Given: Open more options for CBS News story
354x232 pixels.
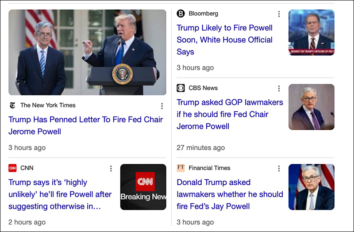Looking at the screenshot, I should click(x=279, y=89).
